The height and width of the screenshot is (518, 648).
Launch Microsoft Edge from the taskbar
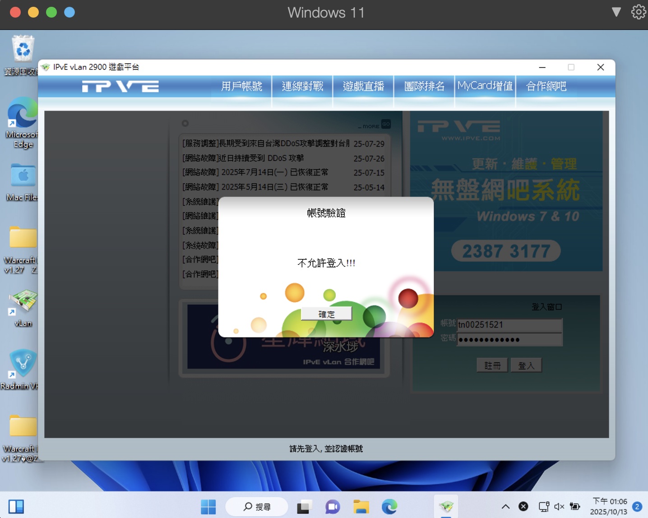click(x=389, y=507)
